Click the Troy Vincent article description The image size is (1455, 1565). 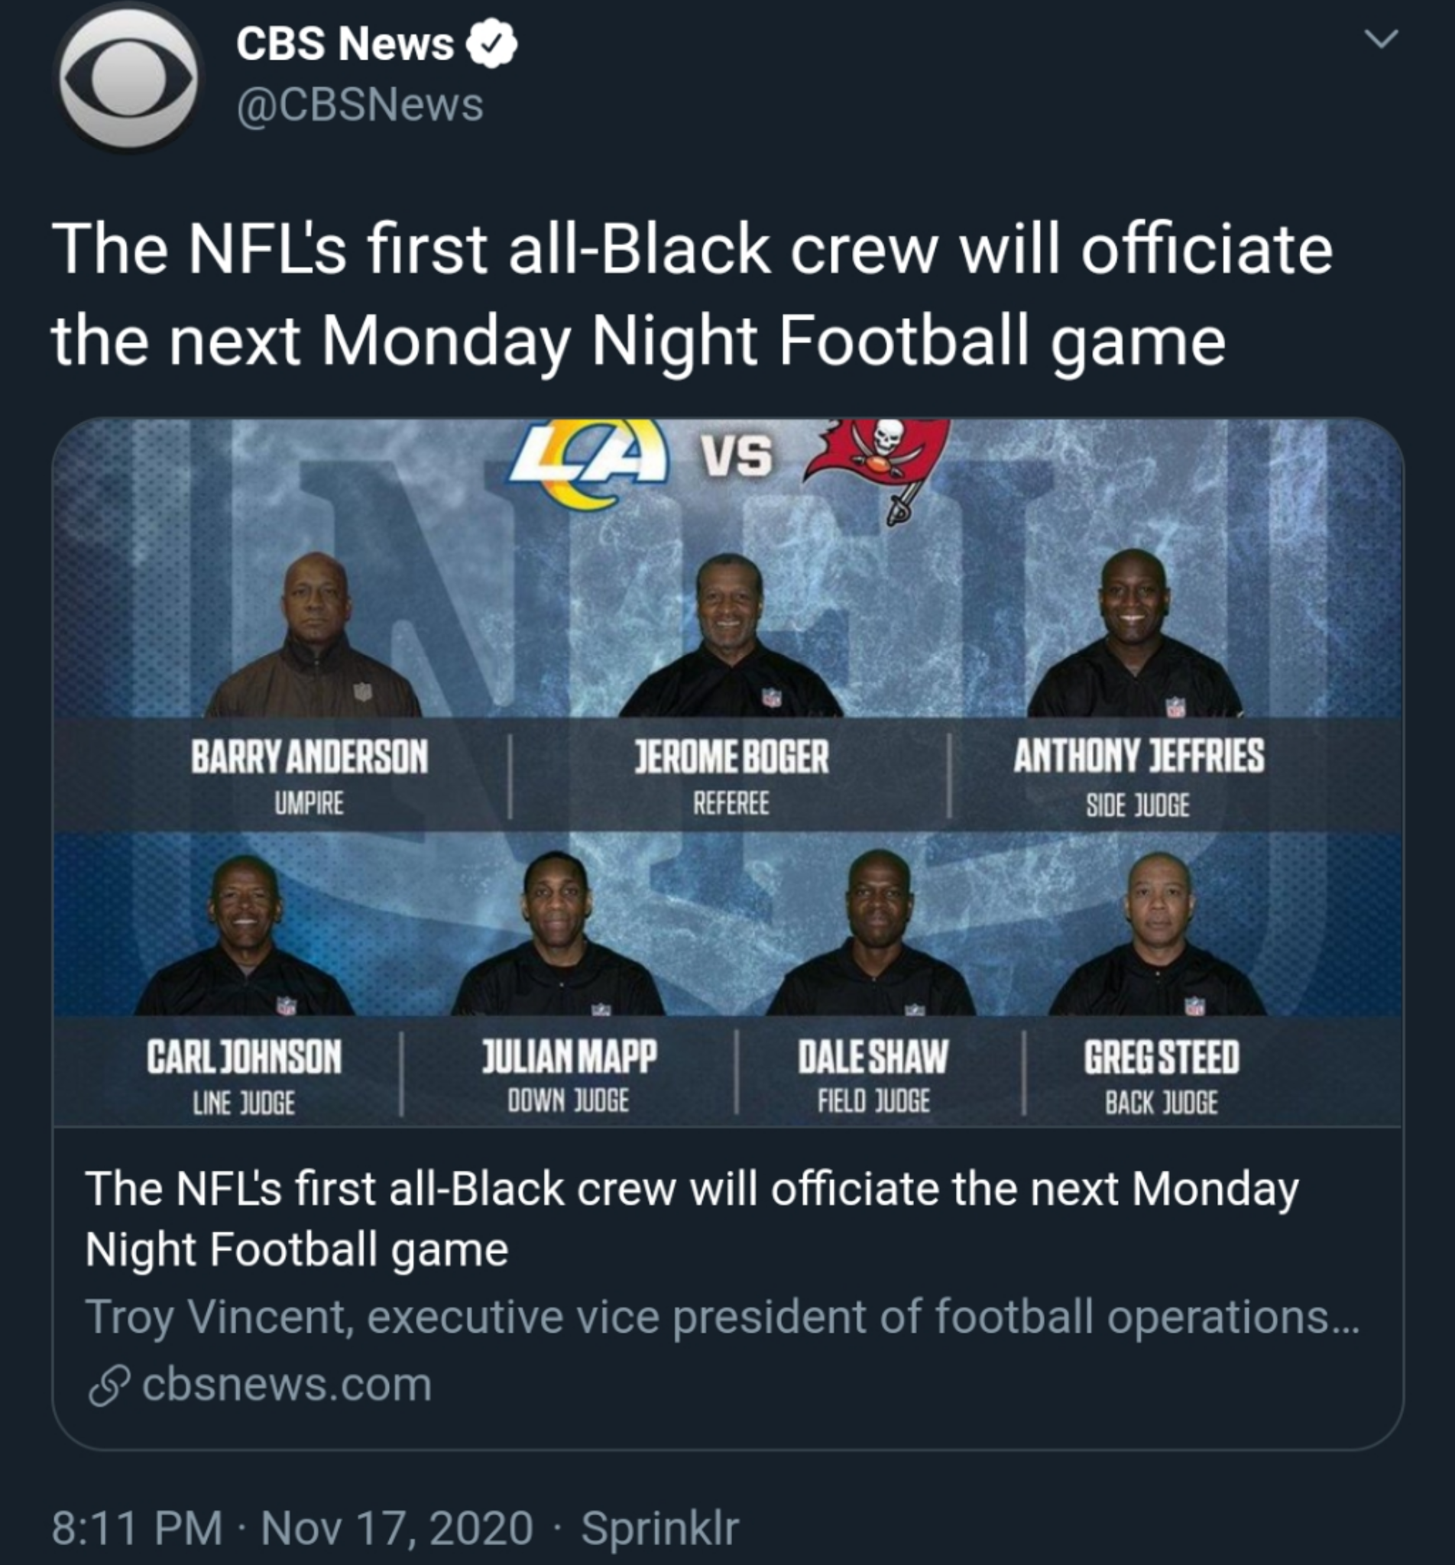pyautogui.click(x=722, y=1316)
